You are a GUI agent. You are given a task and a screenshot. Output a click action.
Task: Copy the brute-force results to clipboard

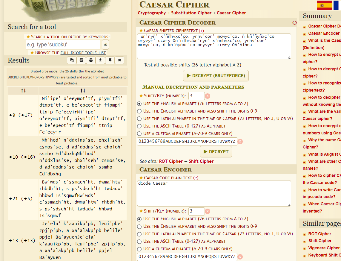coord(72,60)
